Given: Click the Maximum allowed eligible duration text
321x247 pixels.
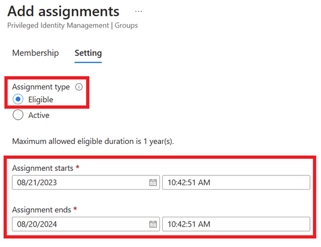Looking at the screenshot, I should 93,141.
